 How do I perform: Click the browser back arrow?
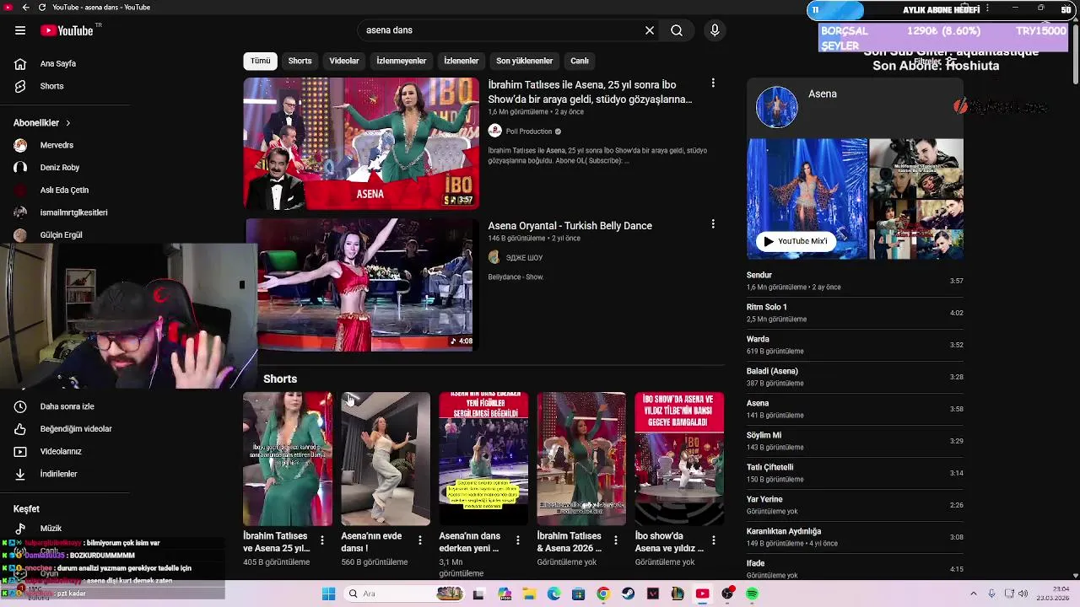coord(25,8)
